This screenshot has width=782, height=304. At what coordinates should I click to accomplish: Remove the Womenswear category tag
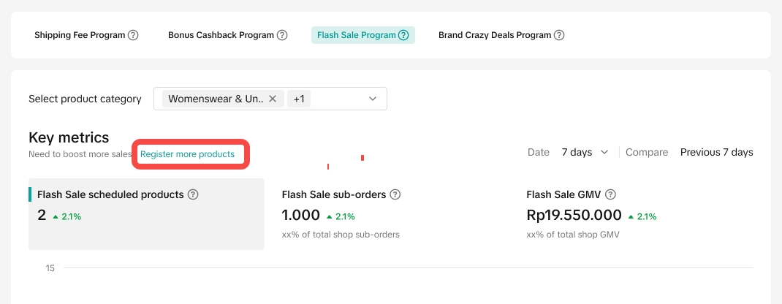[273, 99]
